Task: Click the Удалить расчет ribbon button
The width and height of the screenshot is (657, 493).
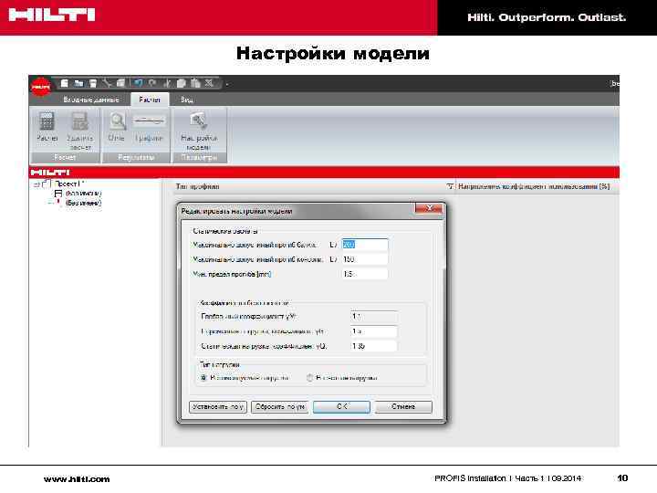Action: (x=79, y=131)
